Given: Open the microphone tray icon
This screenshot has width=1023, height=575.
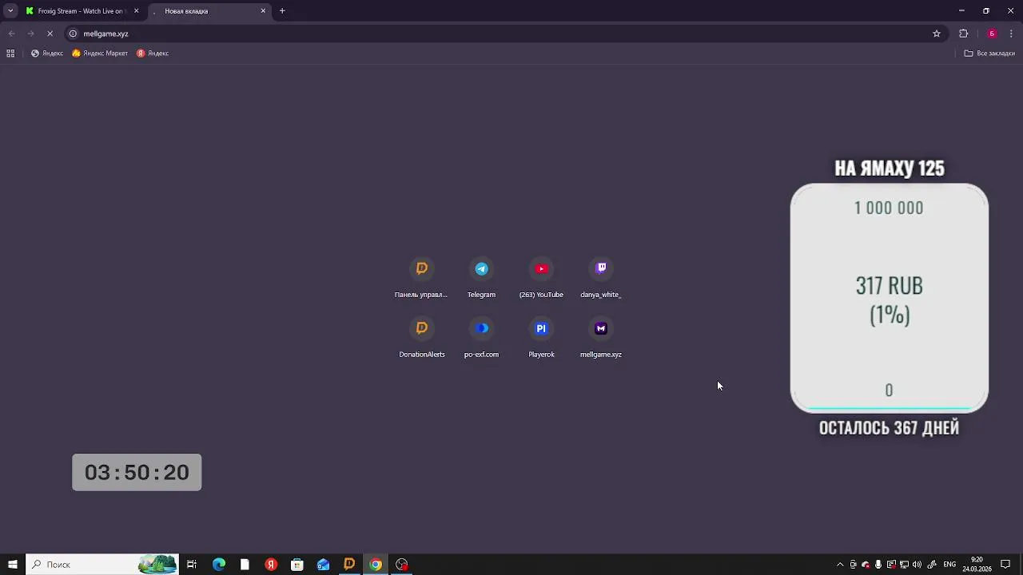Looking at the screenshot, I should (x=878, y=565).
